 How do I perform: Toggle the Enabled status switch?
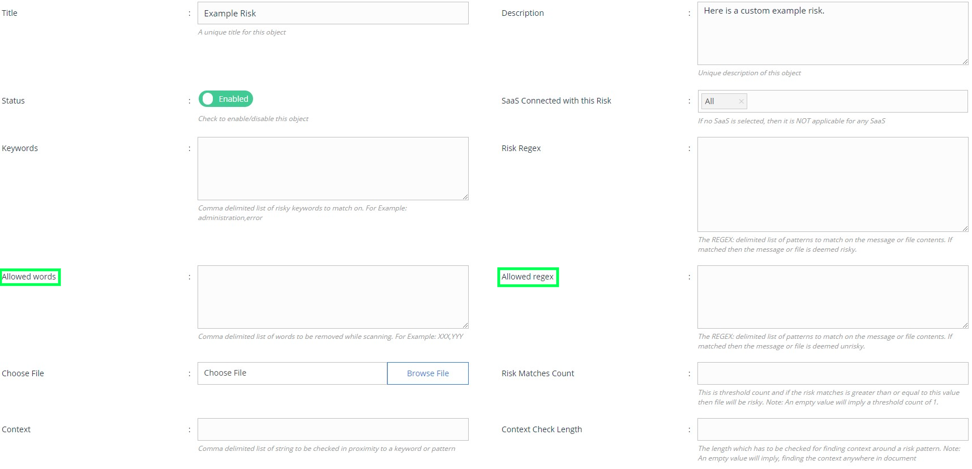225,99
